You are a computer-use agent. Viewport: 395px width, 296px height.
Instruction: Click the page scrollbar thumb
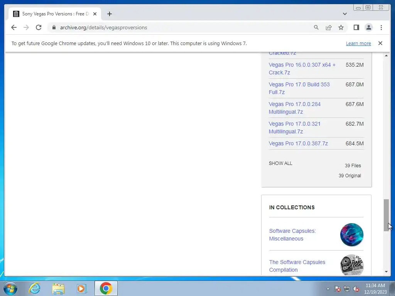pyautogui.click(x=386, y=215)
